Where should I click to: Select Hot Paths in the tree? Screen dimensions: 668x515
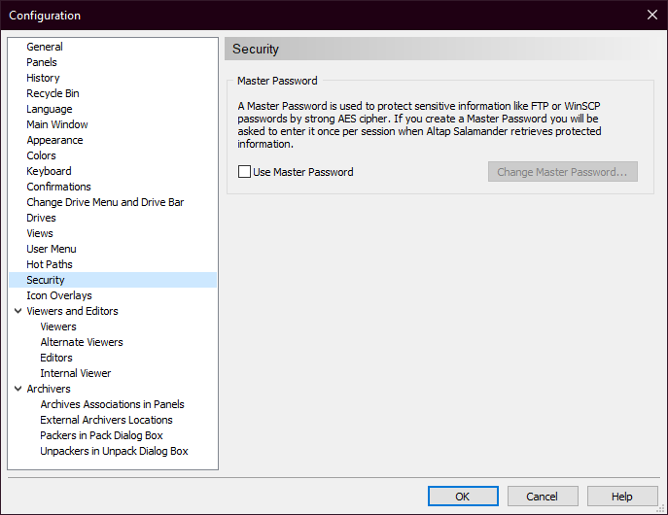50,264
